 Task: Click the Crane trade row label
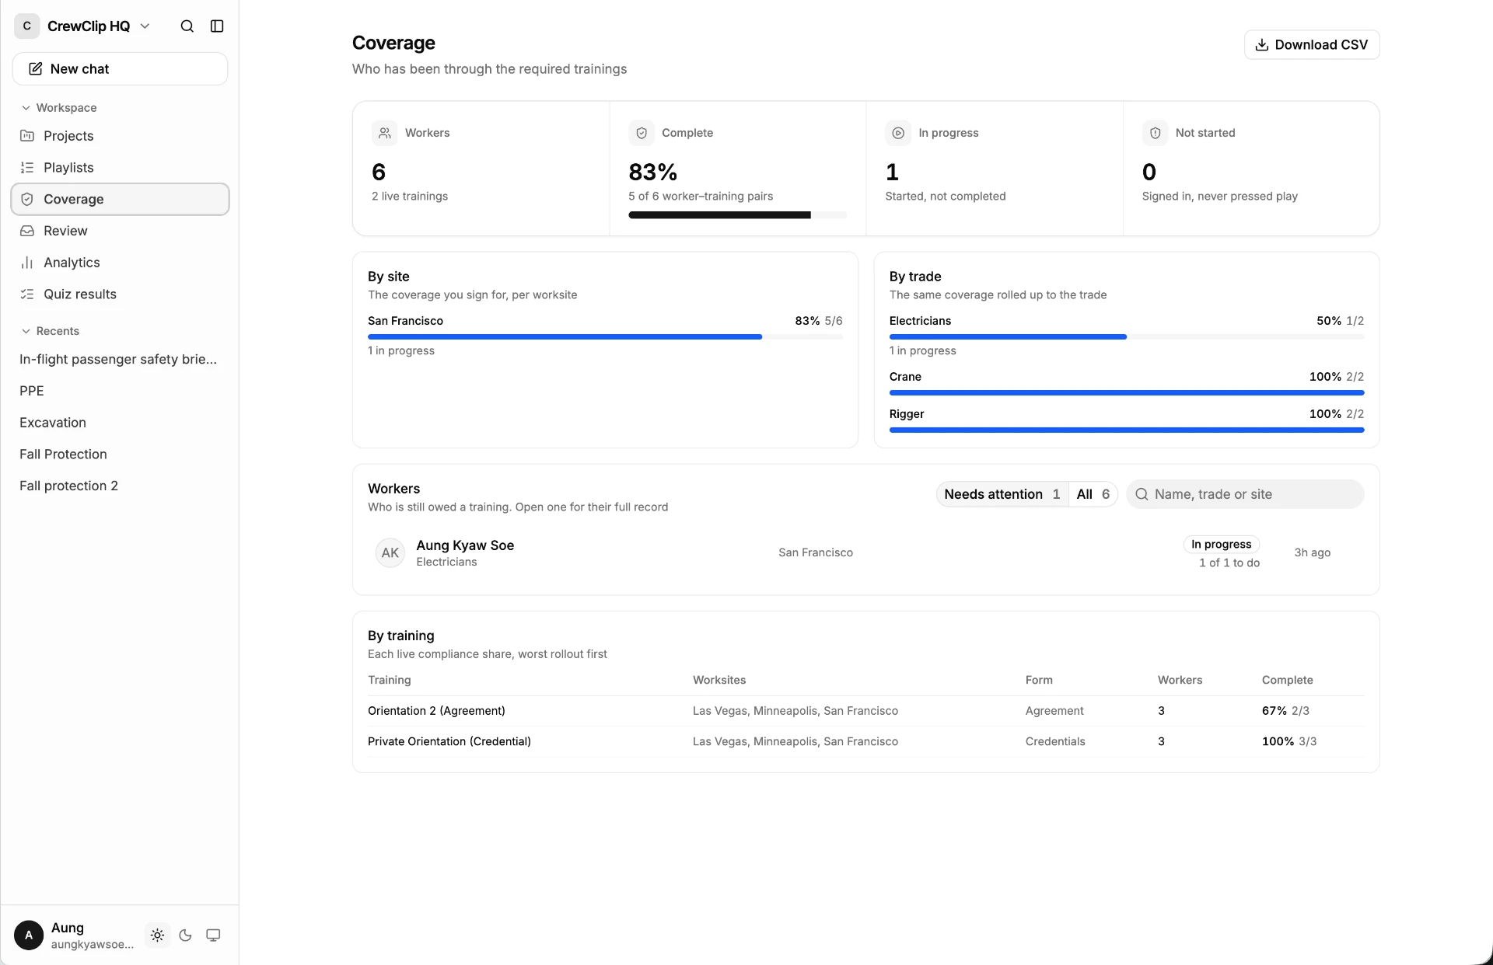pyautogui.click(x=905, y=377)
